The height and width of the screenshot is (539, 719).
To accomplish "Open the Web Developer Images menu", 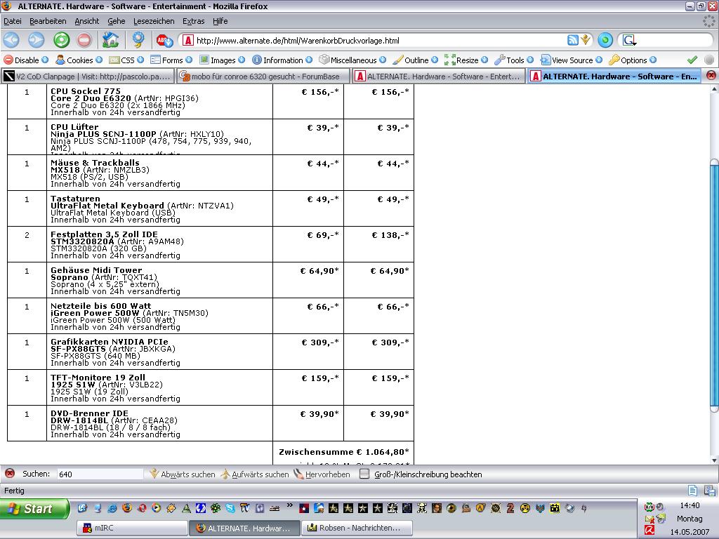I will pos(222,60).
